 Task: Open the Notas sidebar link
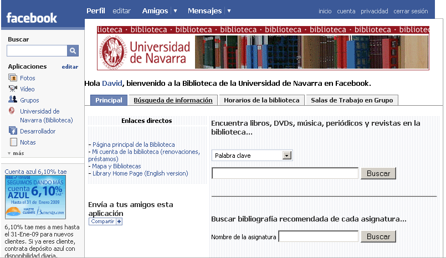pos(28,142)
